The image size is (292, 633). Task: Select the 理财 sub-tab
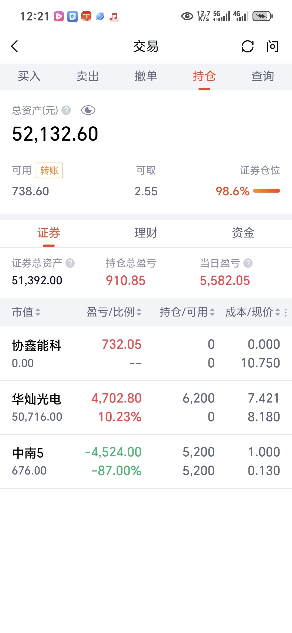[146, 233]
